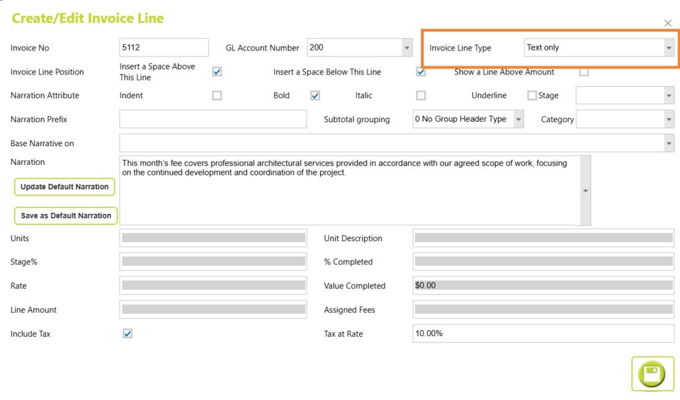680x400 pixels.
Task: Open the Subtotal grouping dropdown
Action: click(x=518, y=120)
